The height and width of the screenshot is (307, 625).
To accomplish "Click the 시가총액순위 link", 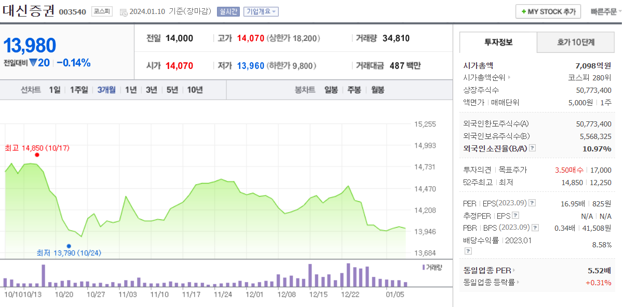I will [484, 78].
